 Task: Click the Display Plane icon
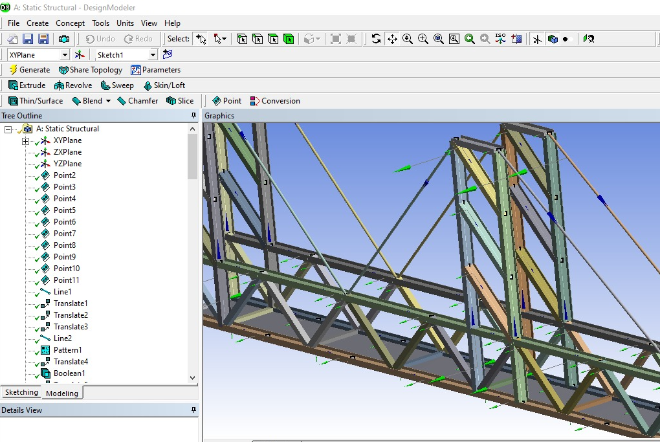coord(516,39)
